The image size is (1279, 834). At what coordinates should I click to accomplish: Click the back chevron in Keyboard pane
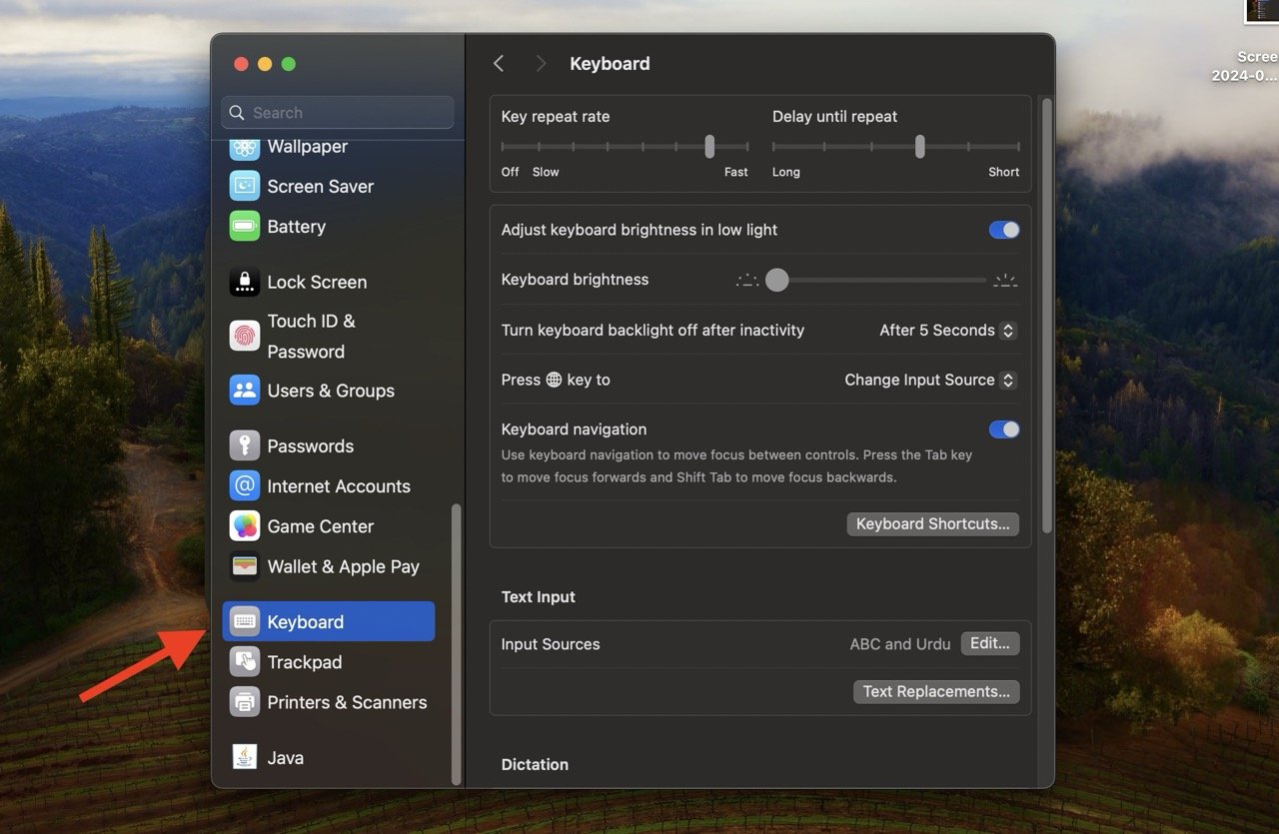(x=499, y=63)
